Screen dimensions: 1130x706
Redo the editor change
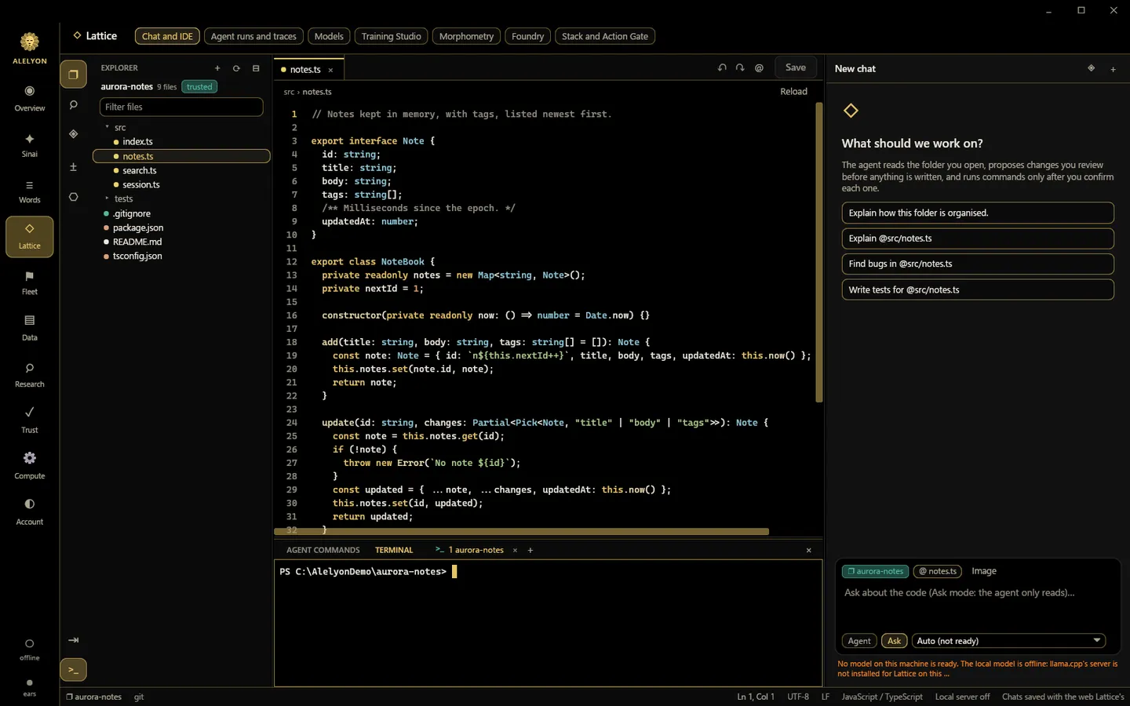pos(740,67)
